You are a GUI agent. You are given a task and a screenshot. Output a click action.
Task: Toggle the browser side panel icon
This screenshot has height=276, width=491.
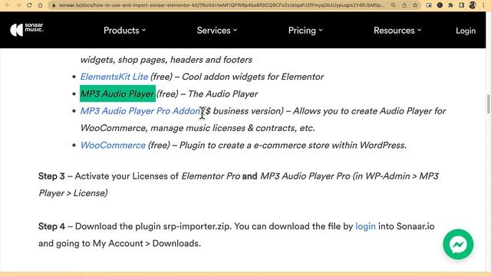click(462, 5)
